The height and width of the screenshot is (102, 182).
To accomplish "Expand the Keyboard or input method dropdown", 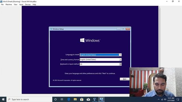I will pyautogui.click(x=120, y=64).
